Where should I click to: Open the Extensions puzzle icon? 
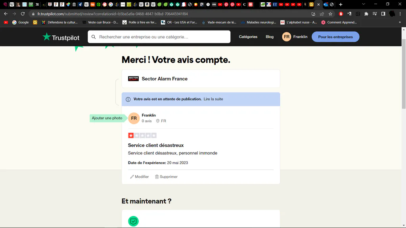coord(366,14)
